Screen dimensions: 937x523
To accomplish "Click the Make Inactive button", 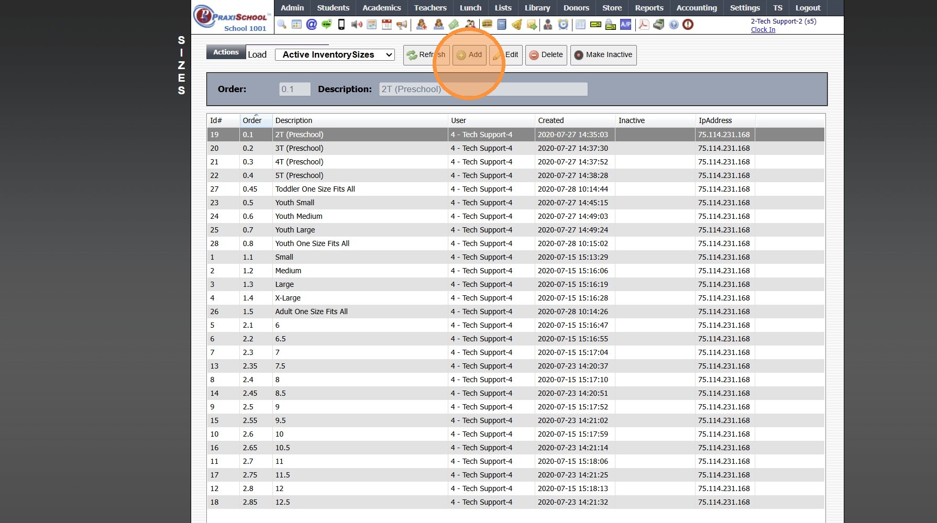I will click(x=603, y=55).
